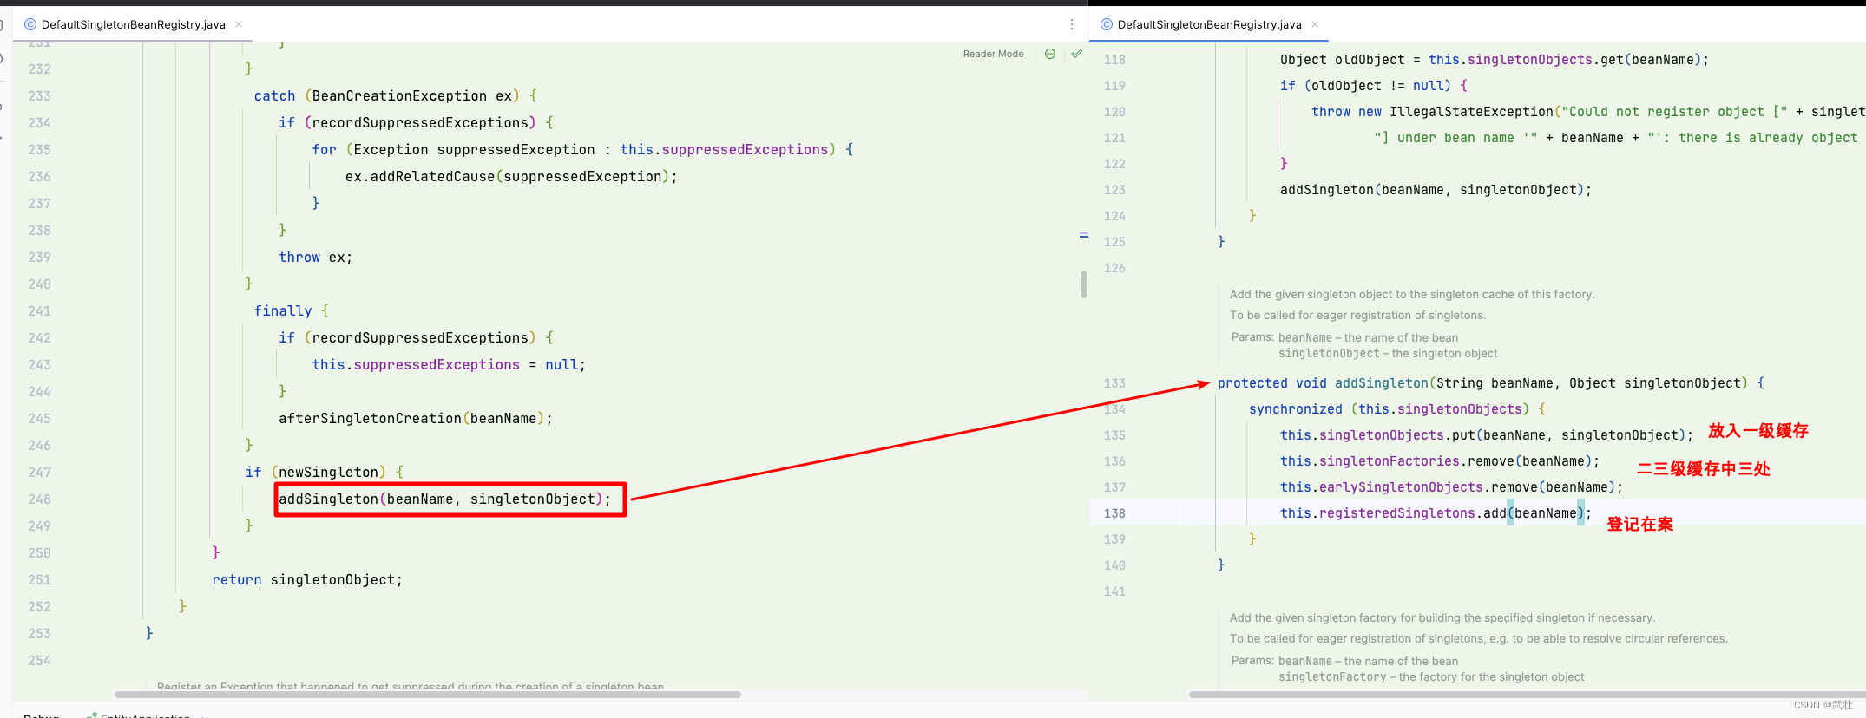Click the green circular icon beside Reader Mode
This screenshot has height=718, width=1866.
[x=1050, y=54]
